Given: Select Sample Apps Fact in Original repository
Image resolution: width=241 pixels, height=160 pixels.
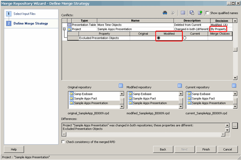Looking at the screenshot, I should 86,98.
